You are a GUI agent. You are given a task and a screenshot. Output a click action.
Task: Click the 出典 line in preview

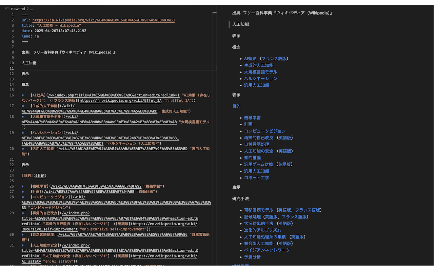tap(282, 13)
